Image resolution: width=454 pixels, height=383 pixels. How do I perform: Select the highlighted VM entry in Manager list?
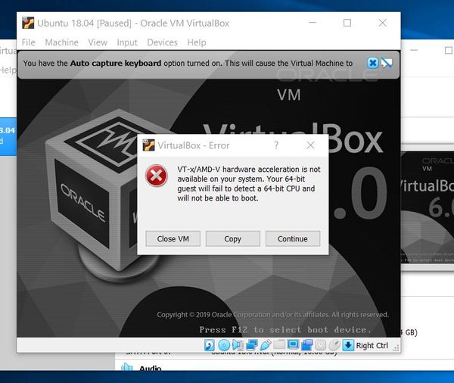tap(8, 136)
